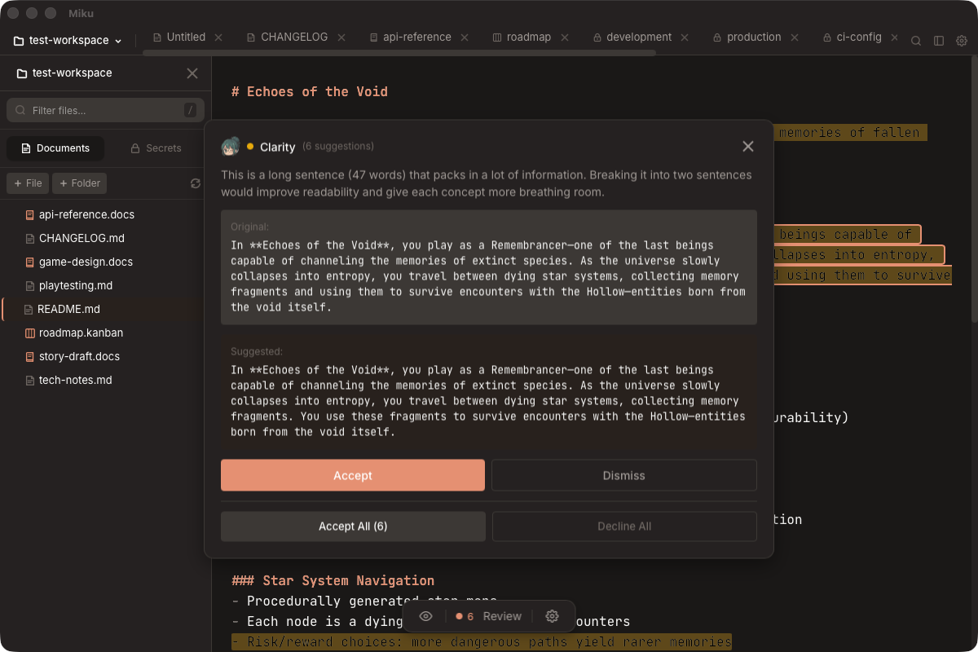Switch to the Secrets tab

pyautogui.click(x=156, y=148)
